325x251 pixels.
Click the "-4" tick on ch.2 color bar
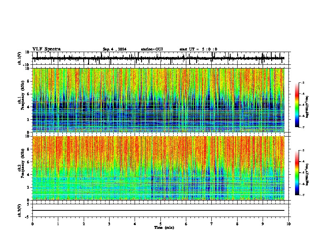302,162
